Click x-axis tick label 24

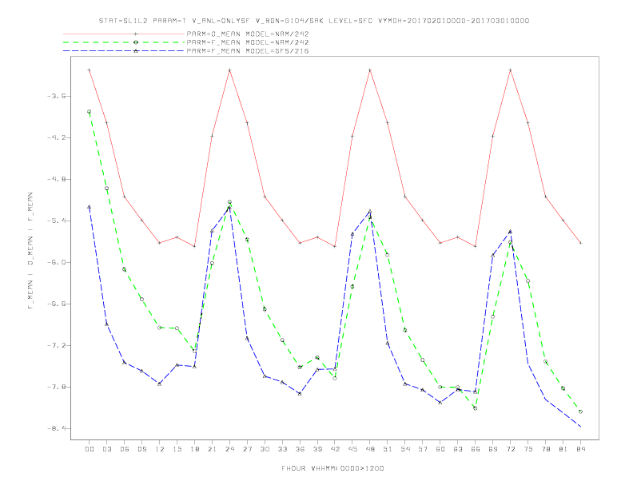point(229,449)
